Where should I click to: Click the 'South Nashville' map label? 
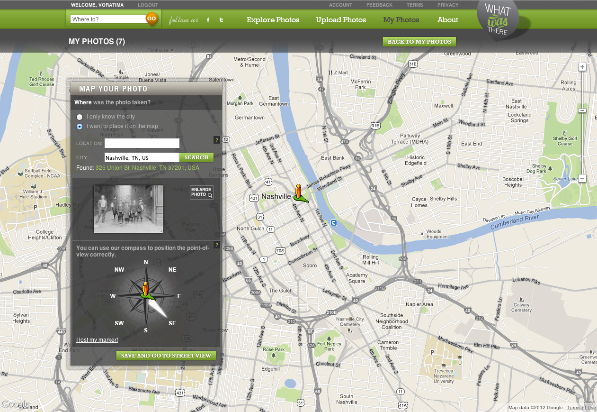pos(347,399)
